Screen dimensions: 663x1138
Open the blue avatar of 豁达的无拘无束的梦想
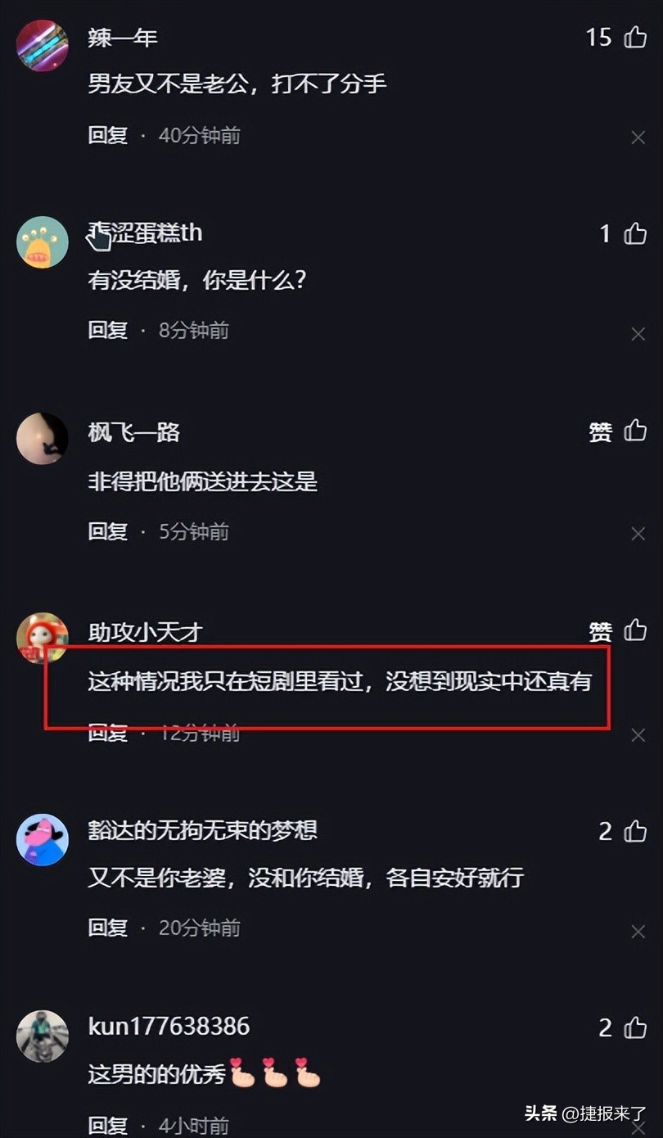[x=43, y=839]
